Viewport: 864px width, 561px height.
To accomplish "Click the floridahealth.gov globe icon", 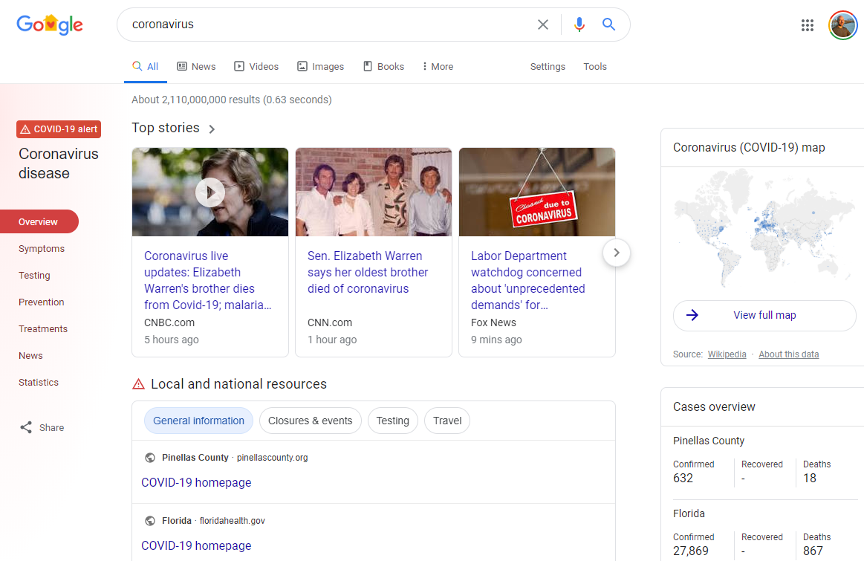I will 150,521.
